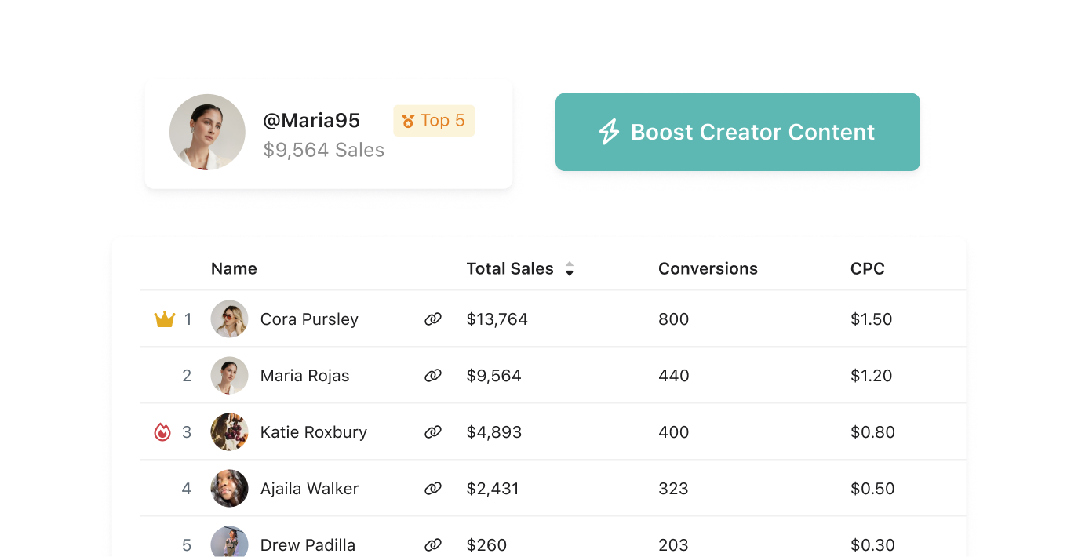Screen dimensions: 1078x557
Task: Select the Maria Rojas name in table
Action: (304, 376)
